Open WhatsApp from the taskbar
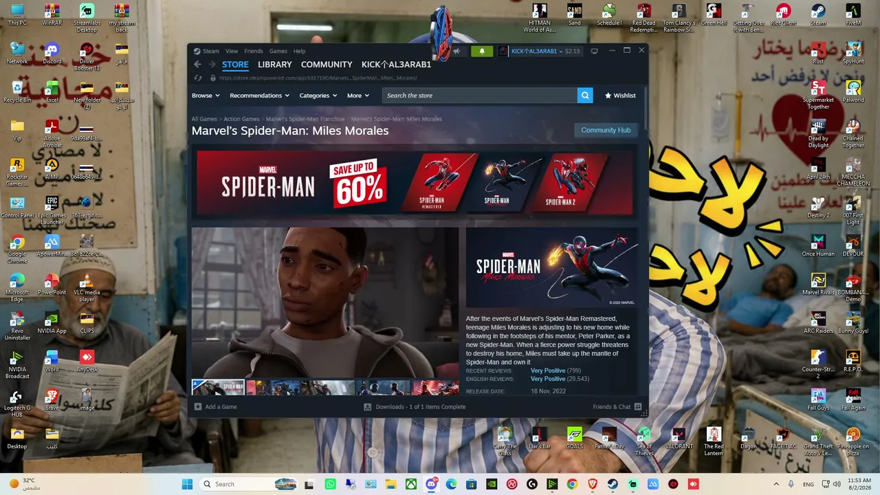The width and height of the screenshot is (880, 495). click(331, 484)
